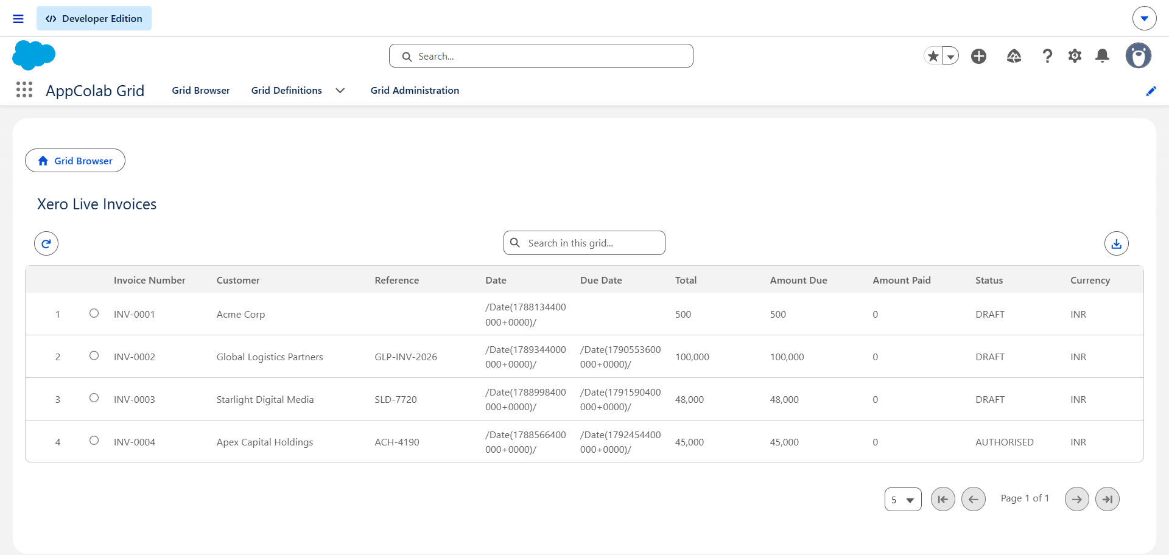
Task: Click the Status column header
Action: (x=989, y=280)
